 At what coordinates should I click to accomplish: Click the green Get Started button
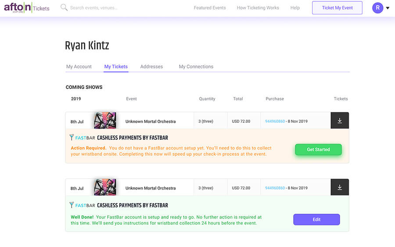click(318, 150)
